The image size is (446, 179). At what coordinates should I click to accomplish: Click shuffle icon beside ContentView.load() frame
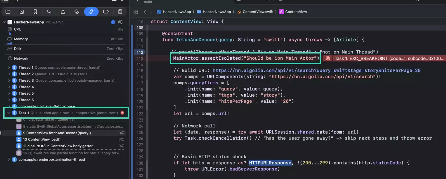[x=121, y=139]
